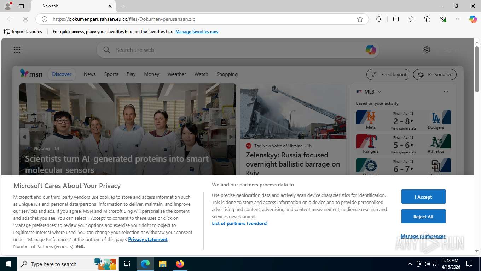This screenshot has width=481, height=271.
Task: Click the taskbar search box
Action: 67,264
